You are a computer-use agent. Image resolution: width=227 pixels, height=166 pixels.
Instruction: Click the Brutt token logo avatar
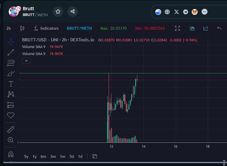point(14,11)
